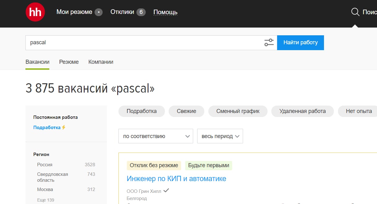The image size is (377, 204).
Task: Click the Отклики badge showing 6
Action: (141, 12)
